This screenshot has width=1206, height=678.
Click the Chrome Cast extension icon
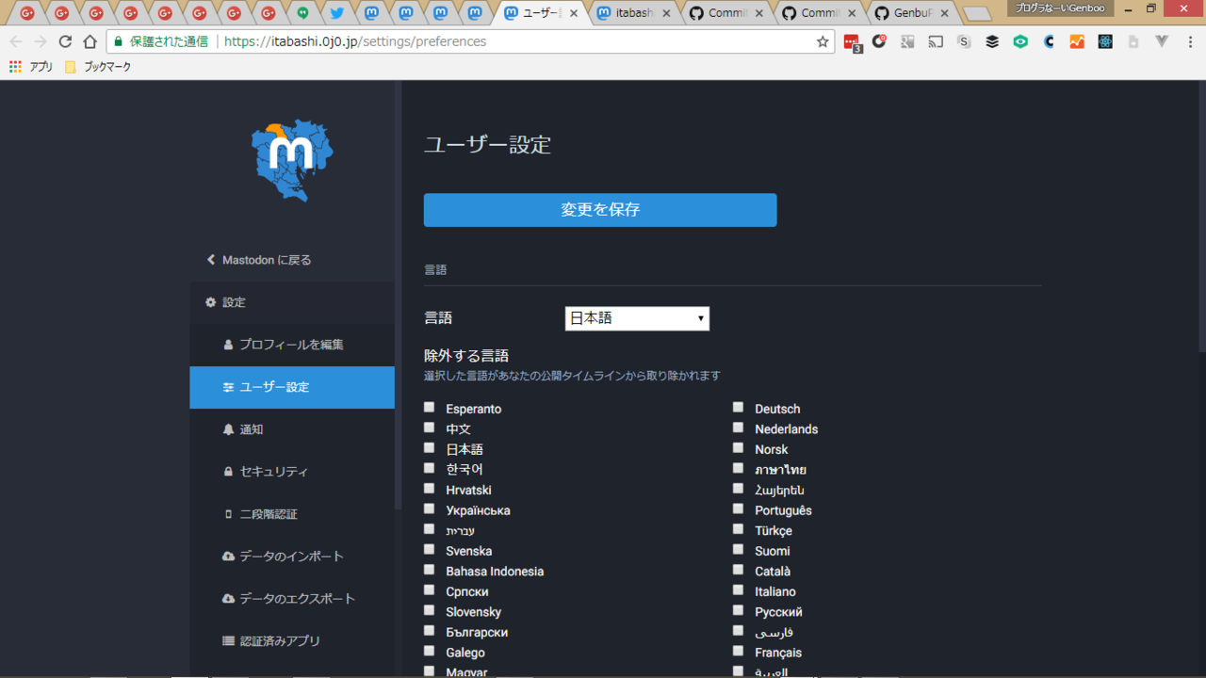point(936,41)
